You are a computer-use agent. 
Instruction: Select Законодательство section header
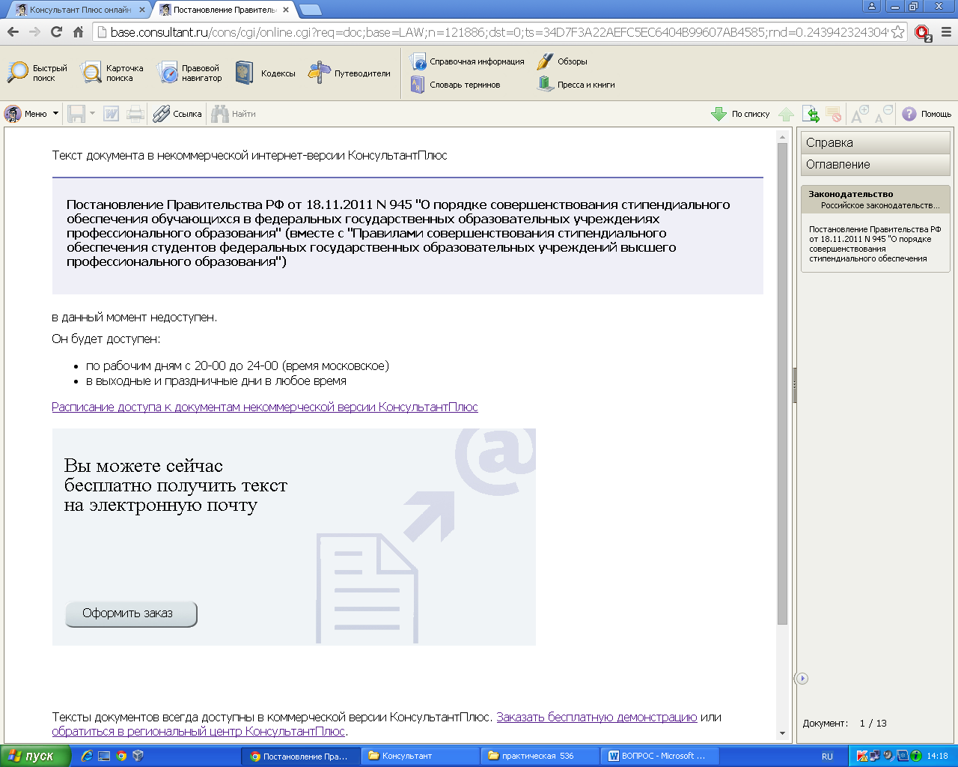coord(875,198)
